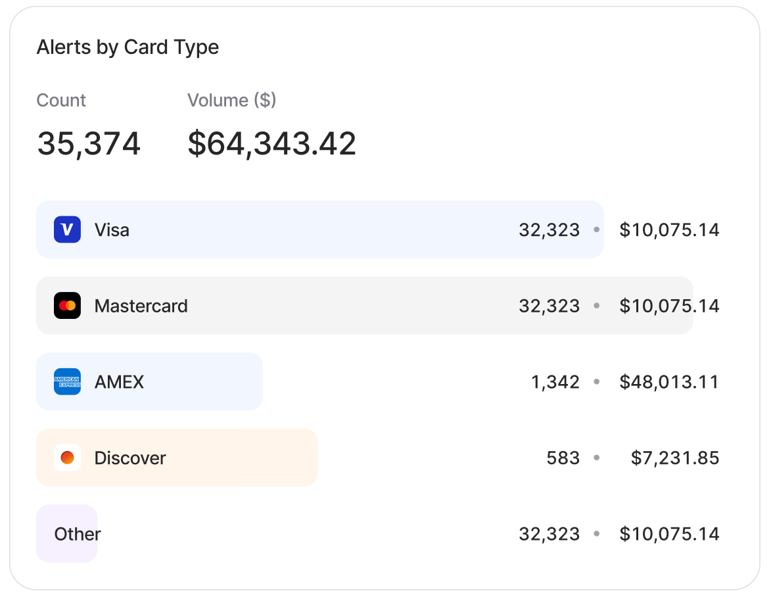Screen dimensions: 773x601
Task: Click the Discover alert count 583
Action: 563,458
